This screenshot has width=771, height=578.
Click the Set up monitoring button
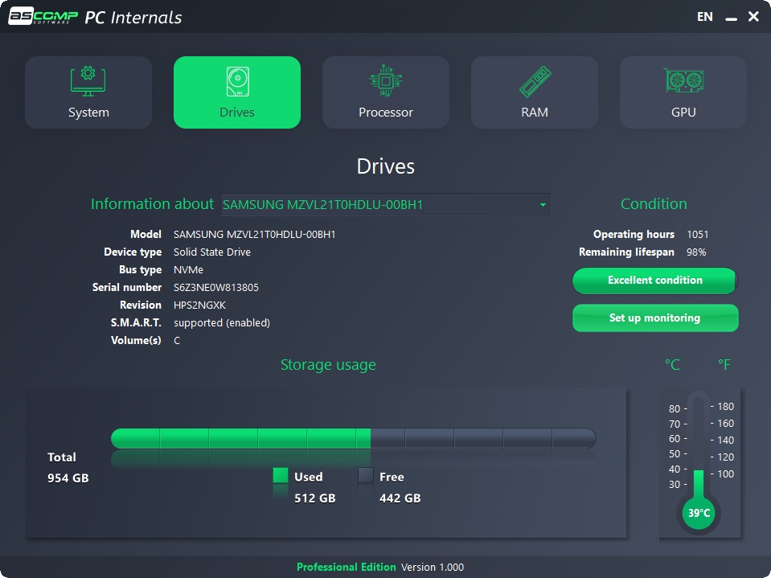click(x=654, y=318)
